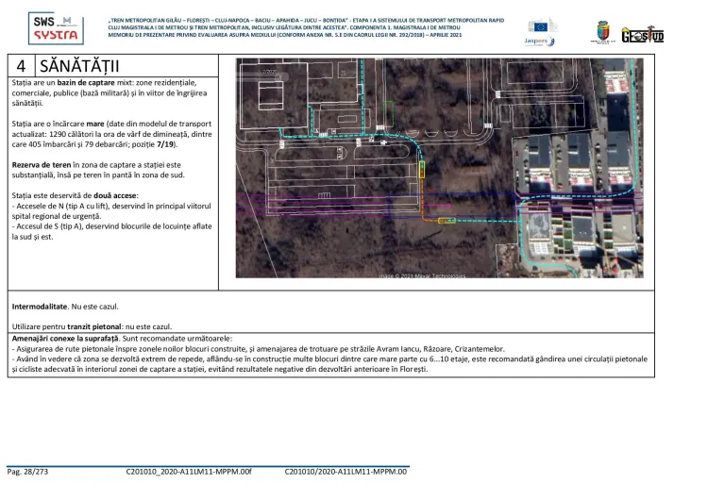This screenshot has height=500, width=708.
Task: Click the European Union flag logo
Action: pos(542,25)
